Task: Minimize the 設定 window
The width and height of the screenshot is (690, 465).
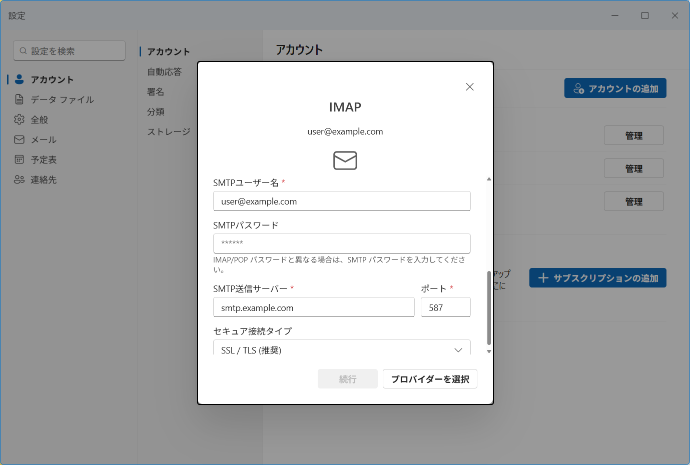Action: click(x=615, y=15)
